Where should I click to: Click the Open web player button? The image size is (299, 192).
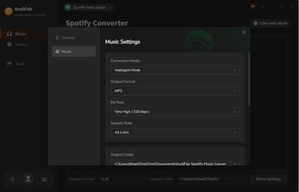[270, 23]
